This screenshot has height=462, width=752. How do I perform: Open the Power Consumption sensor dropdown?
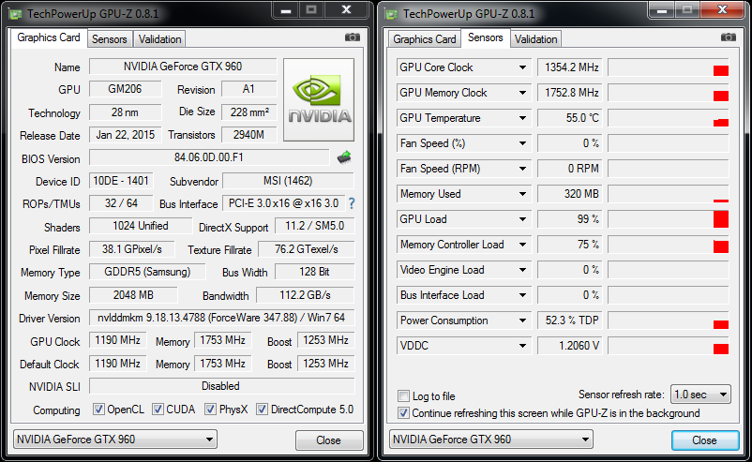523,320
